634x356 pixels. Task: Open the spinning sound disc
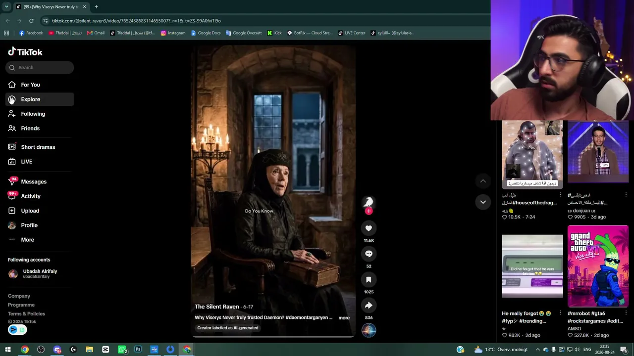click(369, 330)
